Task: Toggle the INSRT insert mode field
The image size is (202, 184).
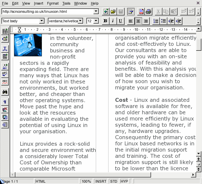Action: (x=101, y=181)
